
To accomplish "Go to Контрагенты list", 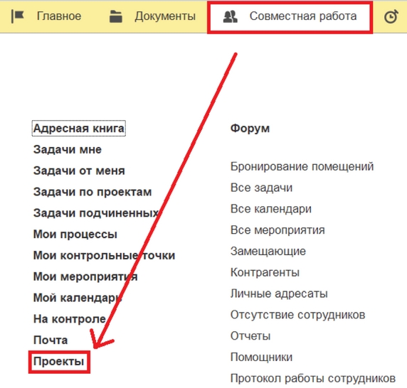I will (265, 272).
